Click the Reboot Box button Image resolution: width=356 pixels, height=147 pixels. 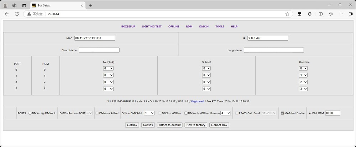[x=219, y=125]
